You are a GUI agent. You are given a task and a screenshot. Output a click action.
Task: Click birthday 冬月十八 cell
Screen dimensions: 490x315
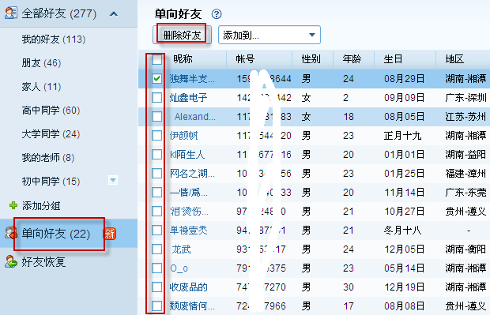tap(402, 231)
